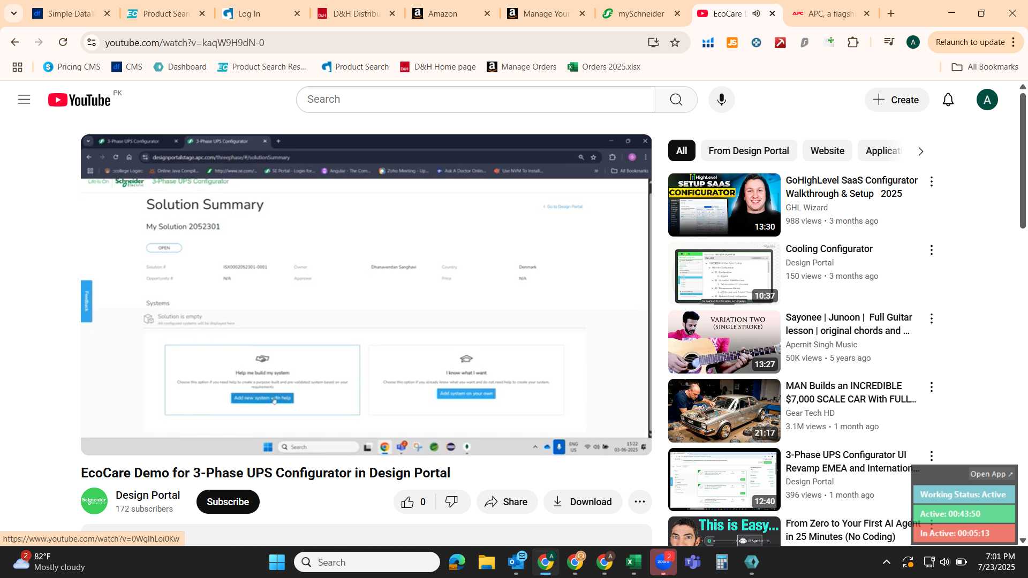Open Pricing CMS bookmark

[x=71, y=67]
